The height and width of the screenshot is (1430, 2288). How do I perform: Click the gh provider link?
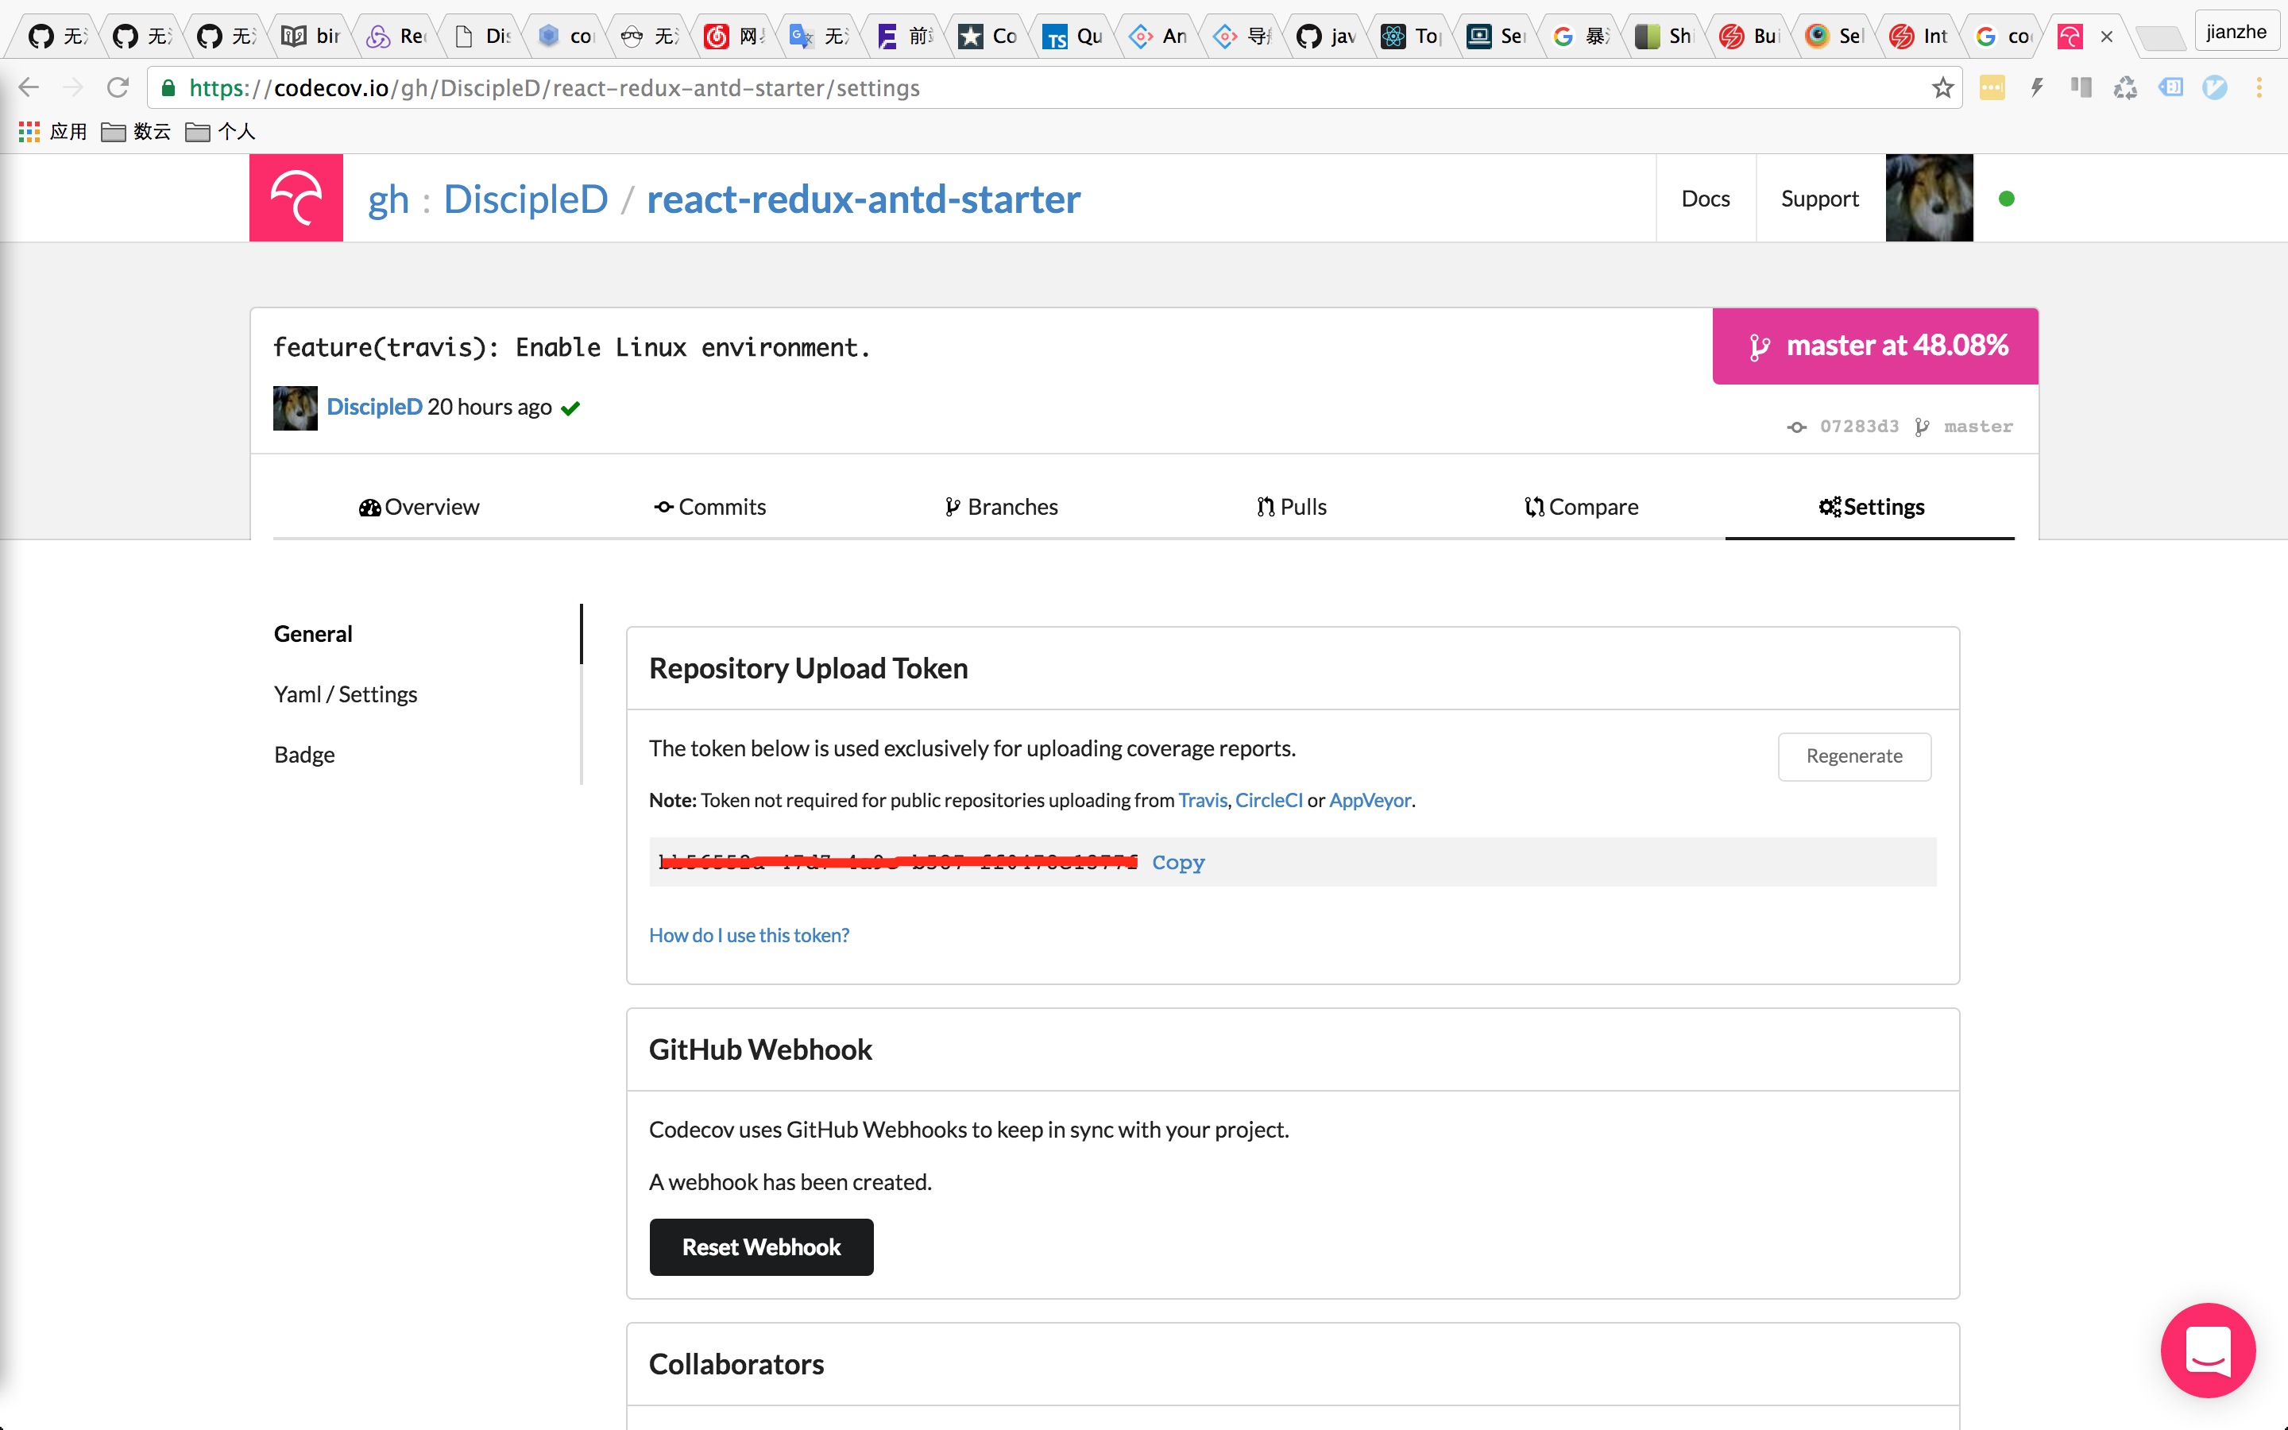388,199
